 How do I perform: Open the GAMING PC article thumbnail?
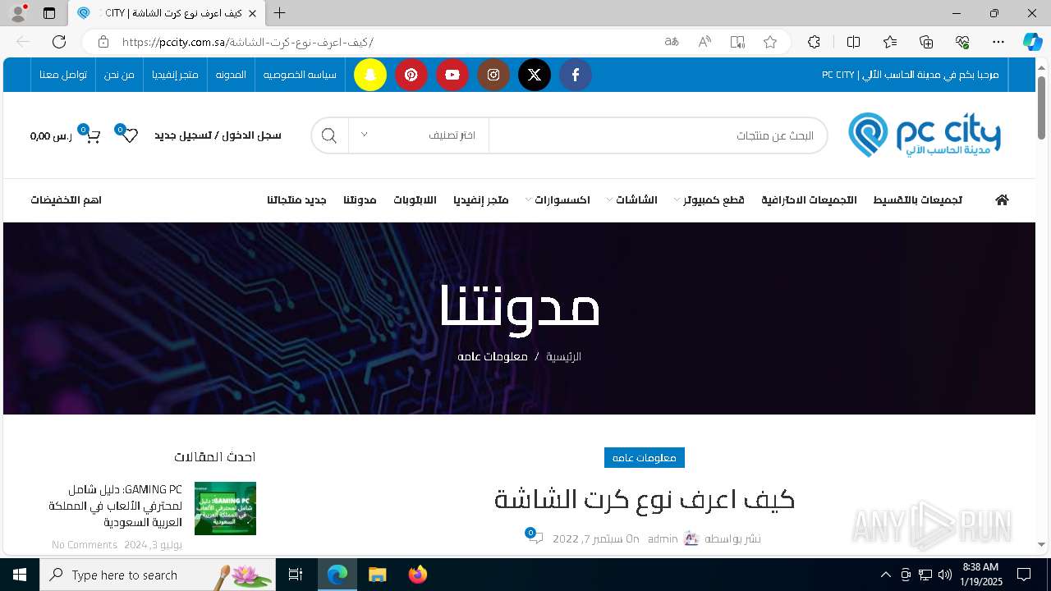pyautogui.click(x=225, y=508)
